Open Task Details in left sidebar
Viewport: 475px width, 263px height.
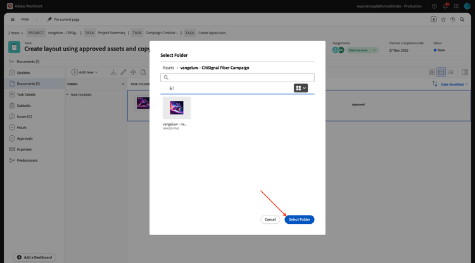(26, 95)
